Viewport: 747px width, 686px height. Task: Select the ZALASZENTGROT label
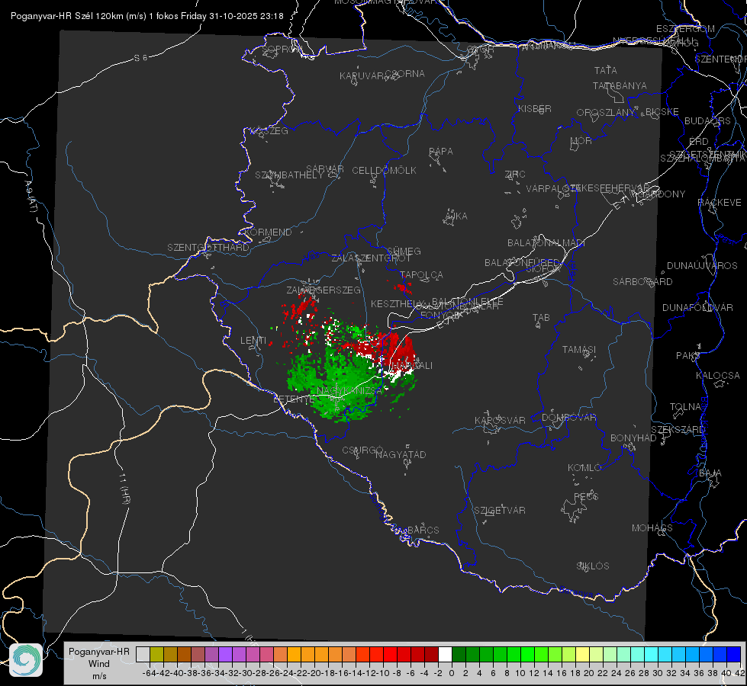pyautogui.click(x=371, y=258)
